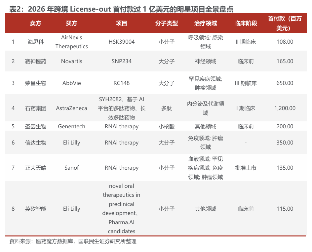Select the AstraZeneca buyer cell
The image size is (312, 252).
(x=71, y=108)
